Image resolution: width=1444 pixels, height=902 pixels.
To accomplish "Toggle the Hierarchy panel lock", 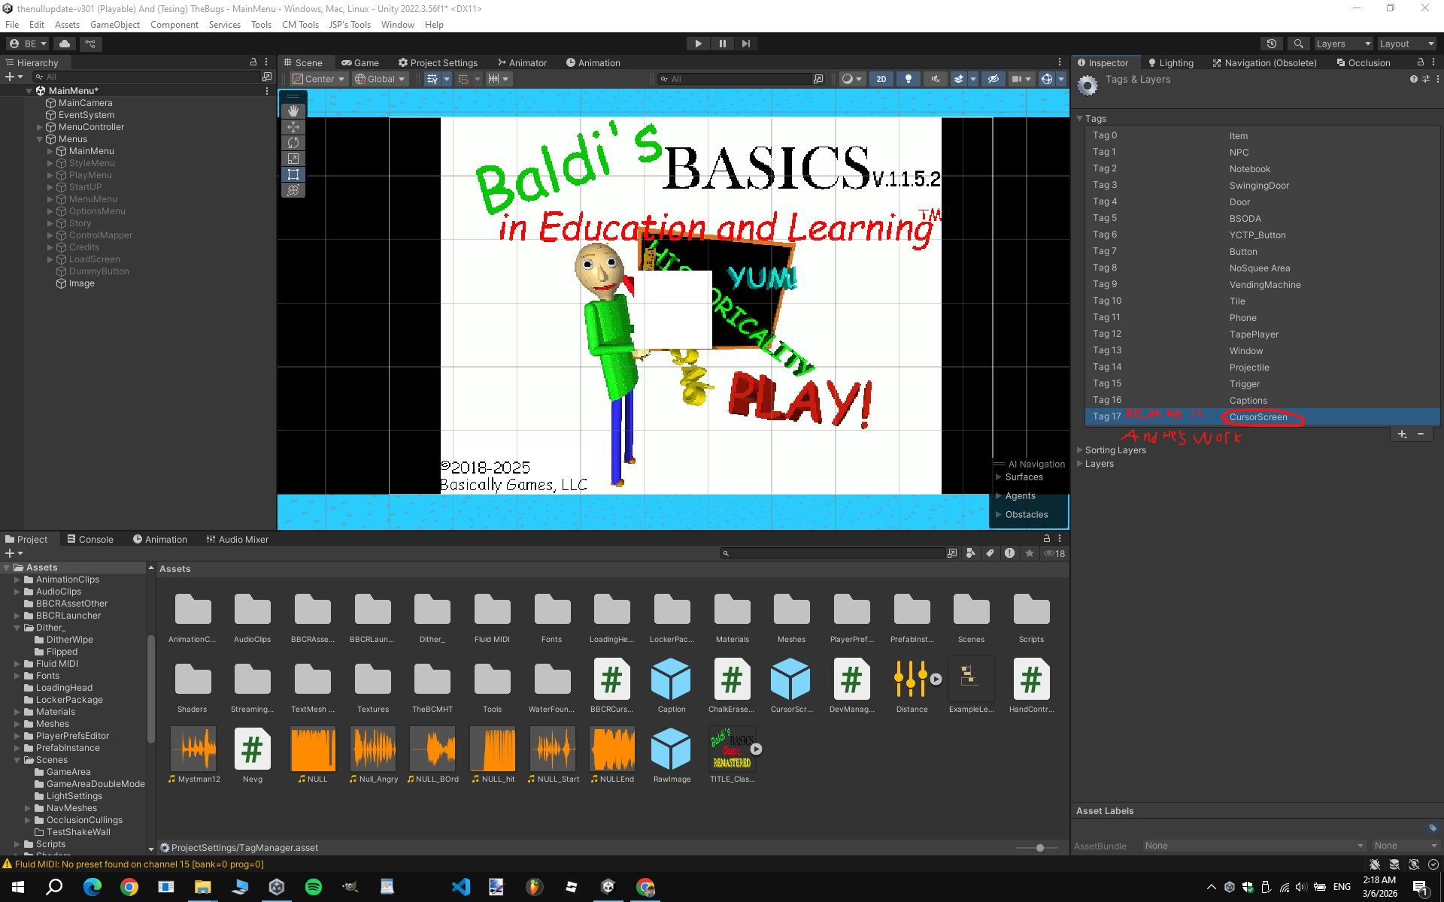I will click(x=253, y=62).
